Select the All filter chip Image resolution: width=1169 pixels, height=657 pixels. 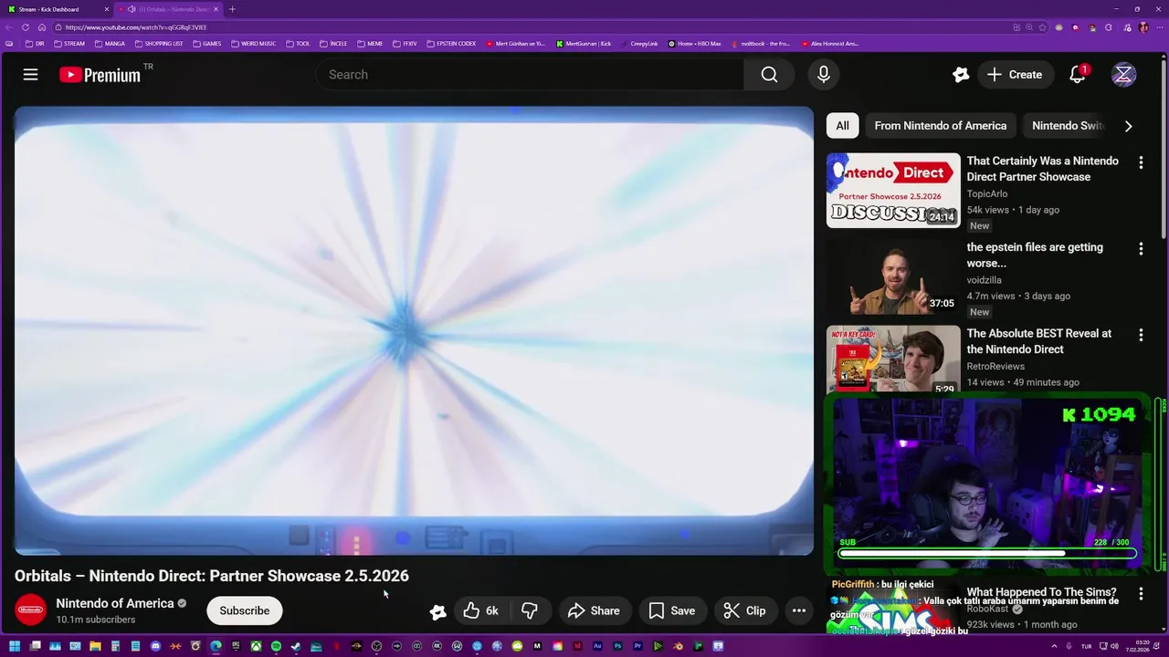click(842, 126)
